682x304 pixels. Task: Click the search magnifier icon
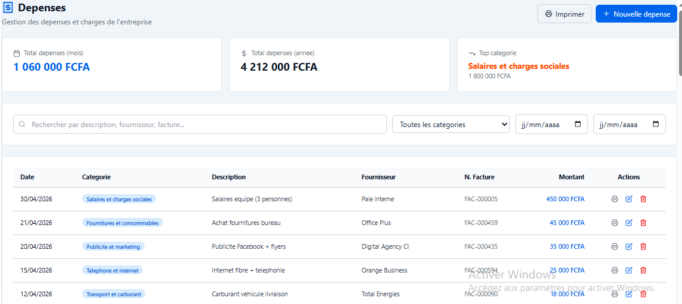(22, 125)
